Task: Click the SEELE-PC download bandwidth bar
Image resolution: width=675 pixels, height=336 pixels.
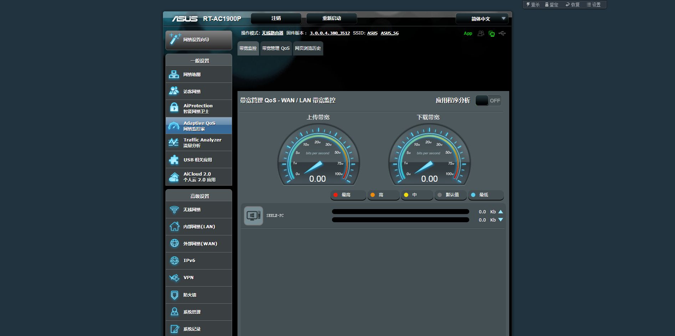Action: [400, 220]
